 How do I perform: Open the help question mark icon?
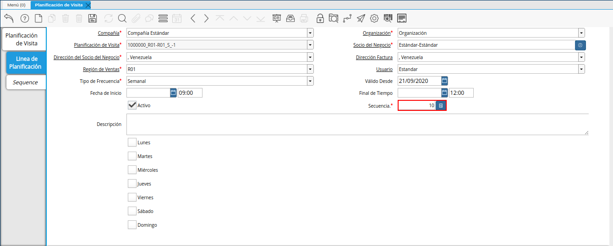25,18
